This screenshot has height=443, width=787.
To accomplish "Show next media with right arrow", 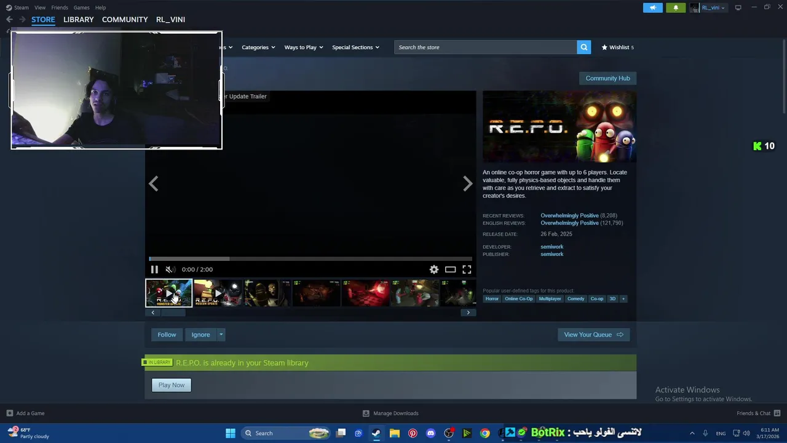I will point(468,183).
